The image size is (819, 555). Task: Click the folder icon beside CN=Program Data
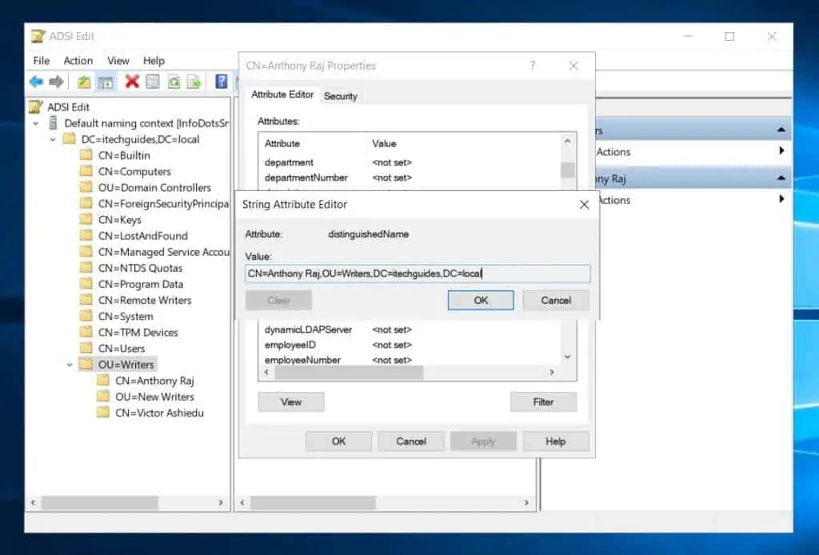click(x=86, y=284)
